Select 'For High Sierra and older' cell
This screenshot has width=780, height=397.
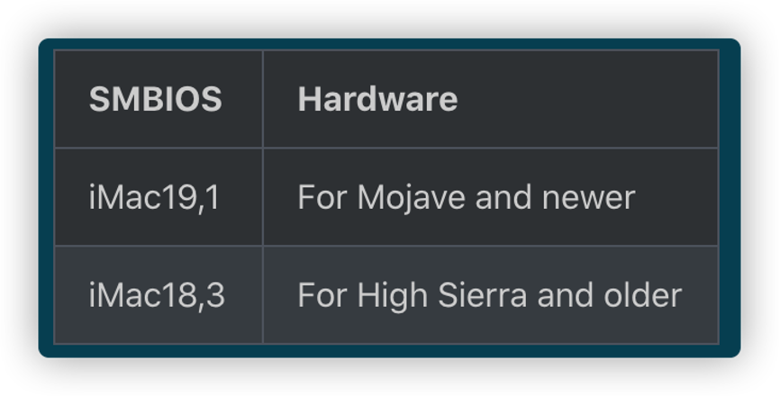click(x=491, y=294)
